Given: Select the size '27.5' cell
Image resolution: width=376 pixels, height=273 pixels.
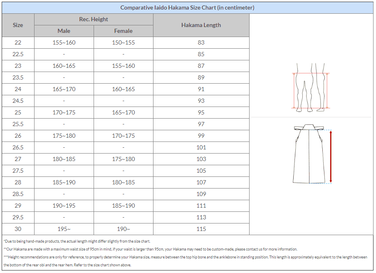Looking at the screenshot, I should pos(18,171).
